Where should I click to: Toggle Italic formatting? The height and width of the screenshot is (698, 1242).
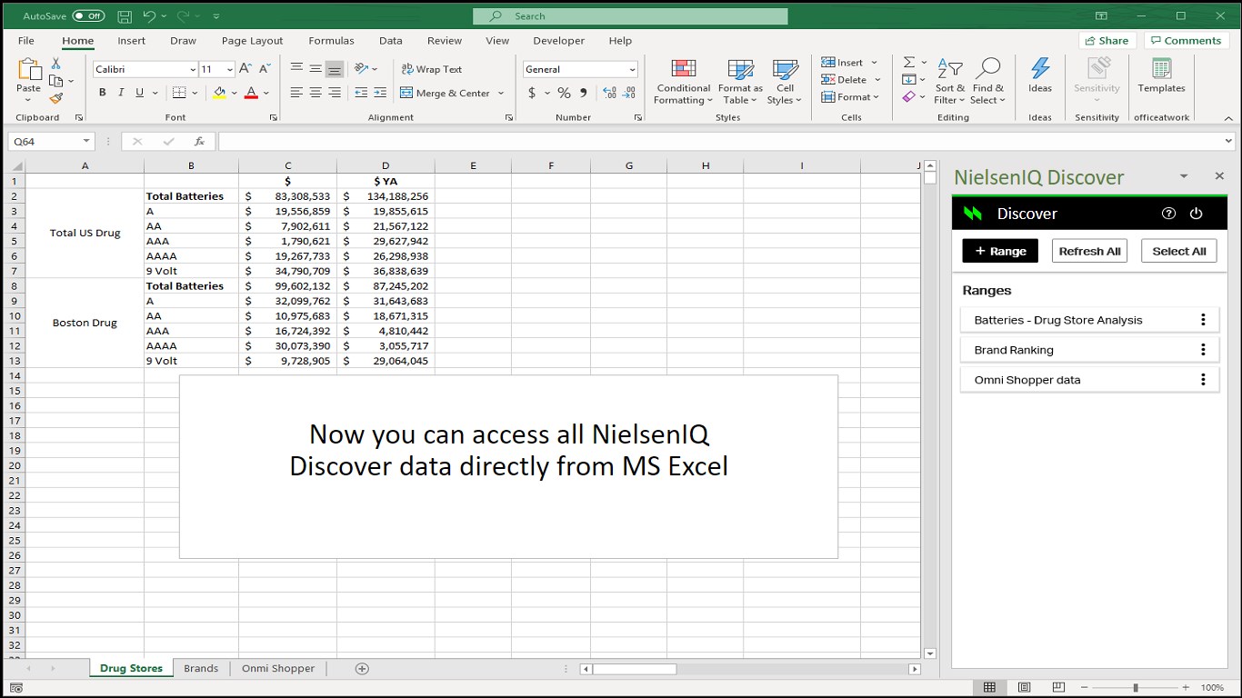point(121,93)
